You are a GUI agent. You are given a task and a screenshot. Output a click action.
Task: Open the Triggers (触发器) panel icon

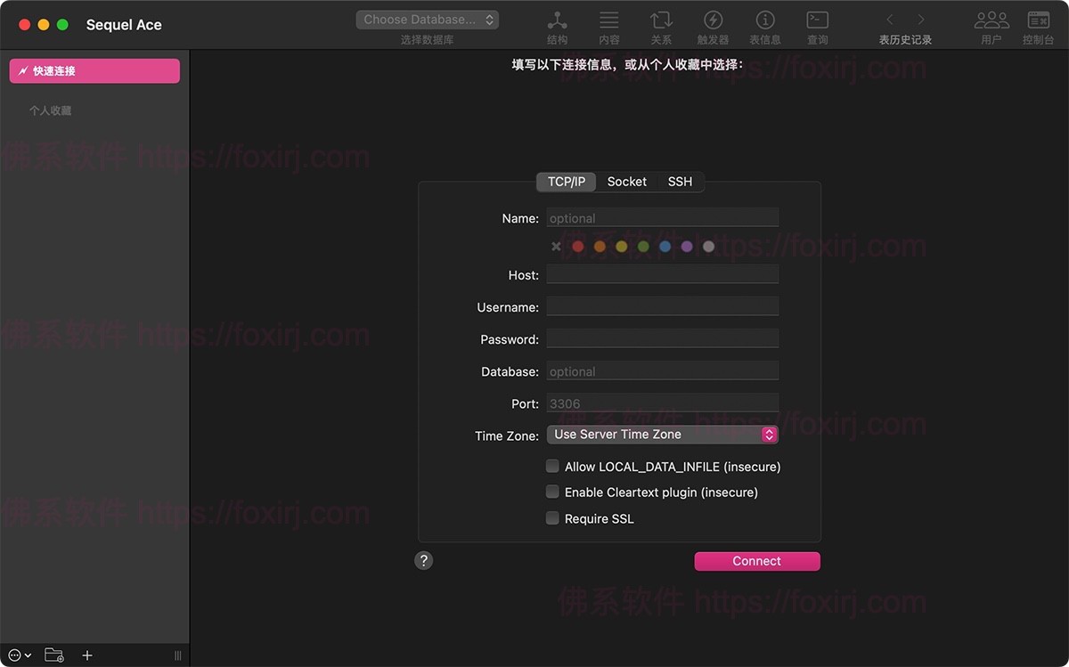pos(712,20)
